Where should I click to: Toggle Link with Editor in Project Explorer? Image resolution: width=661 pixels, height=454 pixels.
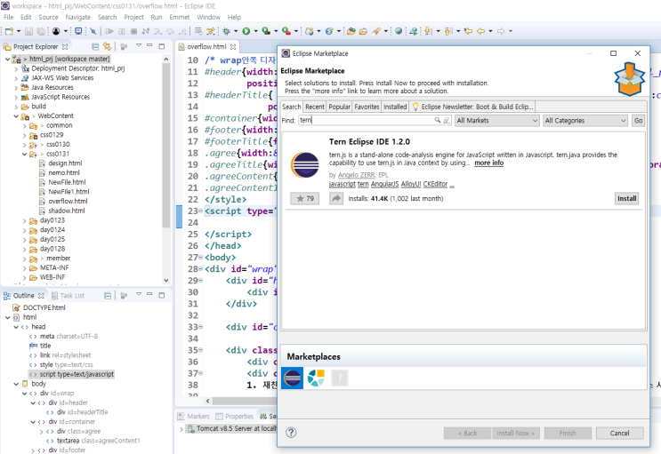tap(108, 46)
